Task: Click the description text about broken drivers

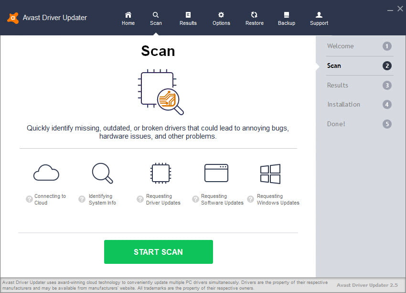Action: (158, 132)
